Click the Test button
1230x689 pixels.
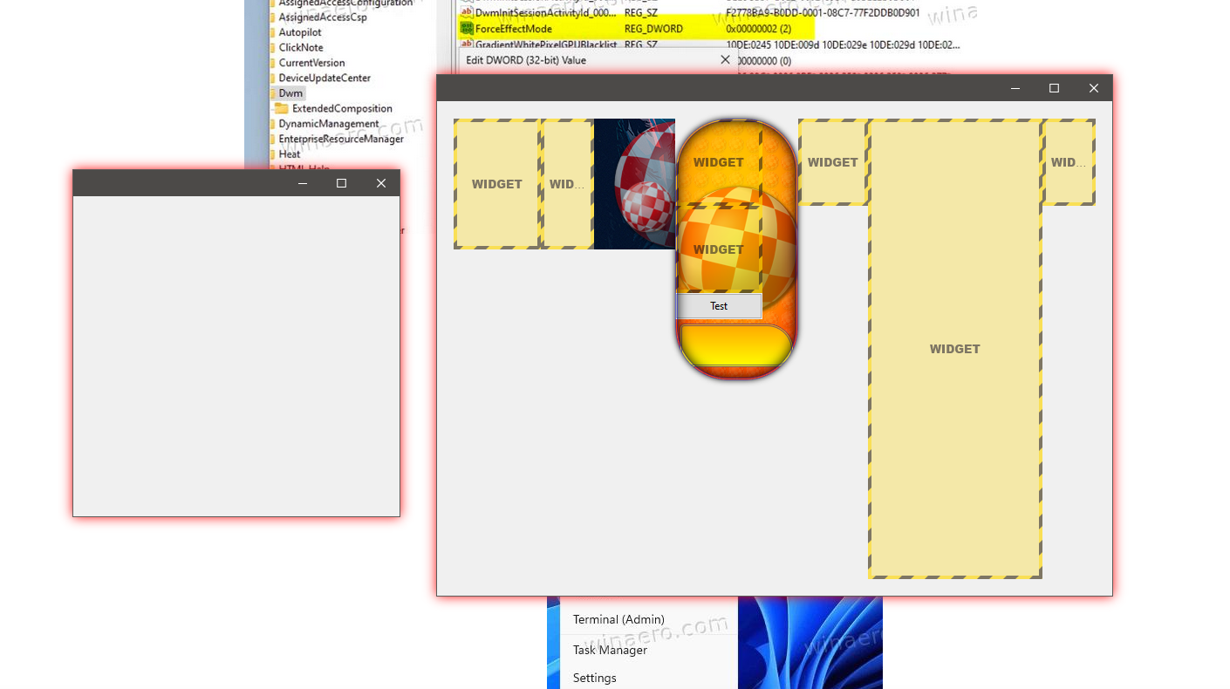click(x=719, y=306)
